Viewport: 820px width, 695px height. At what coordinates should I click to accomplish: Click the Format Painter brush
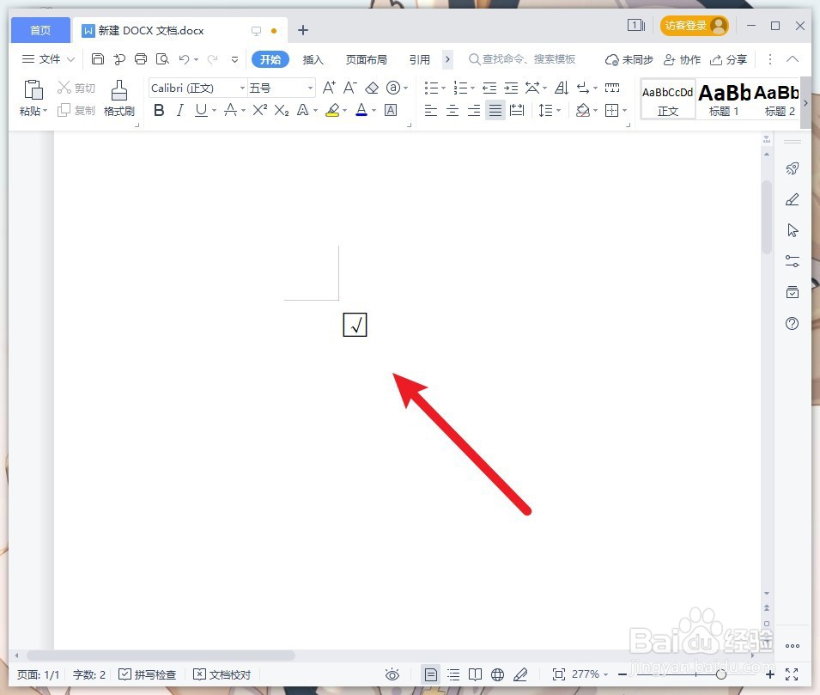(x=119, y=90)
